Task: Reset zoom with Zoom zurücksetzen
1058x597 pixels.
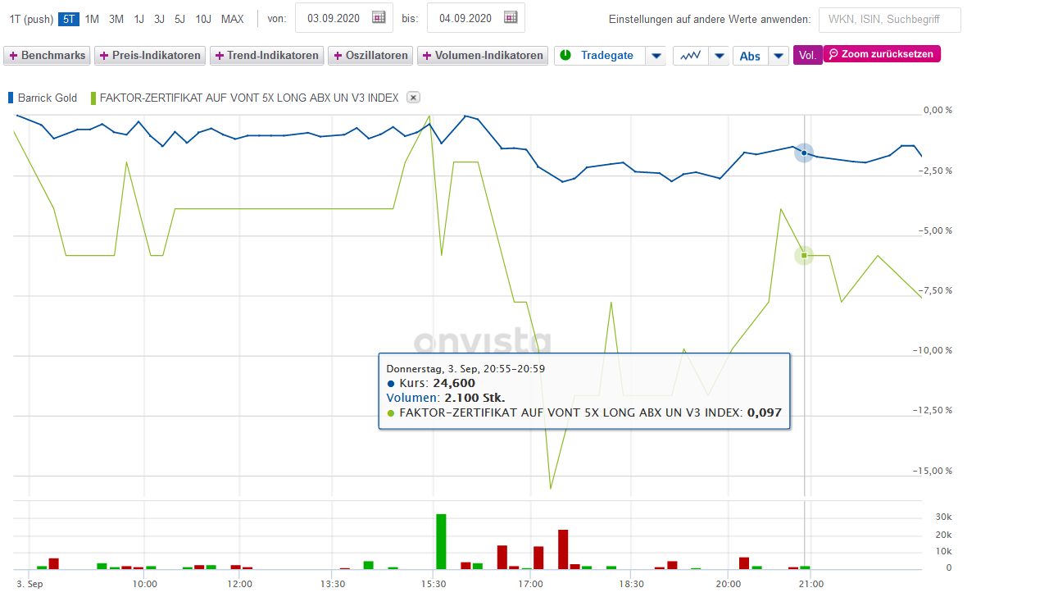Action: click(x=882, y=54)
